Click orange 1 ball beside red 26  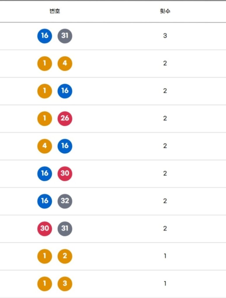tap(45, 119)
